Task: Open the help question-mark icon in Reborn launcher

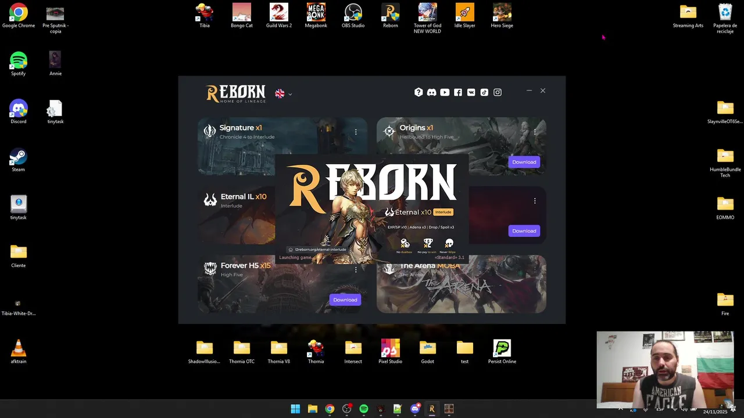Action: click(418, 92)
